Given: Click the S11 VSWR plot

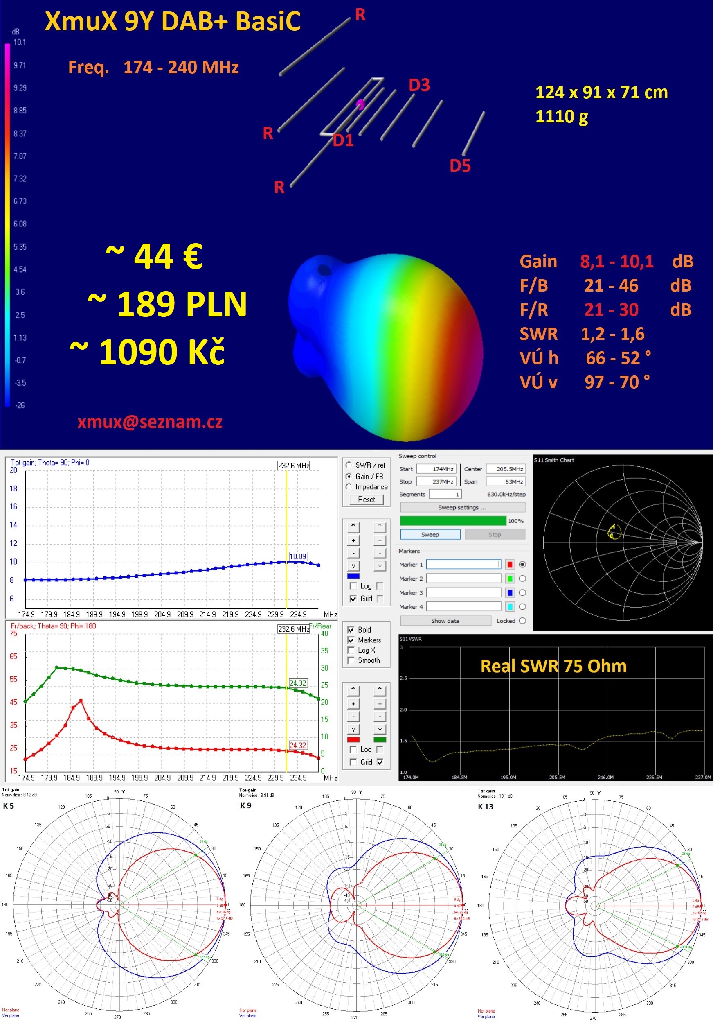Looking at the screenshot, I should (x=555, y=708).
